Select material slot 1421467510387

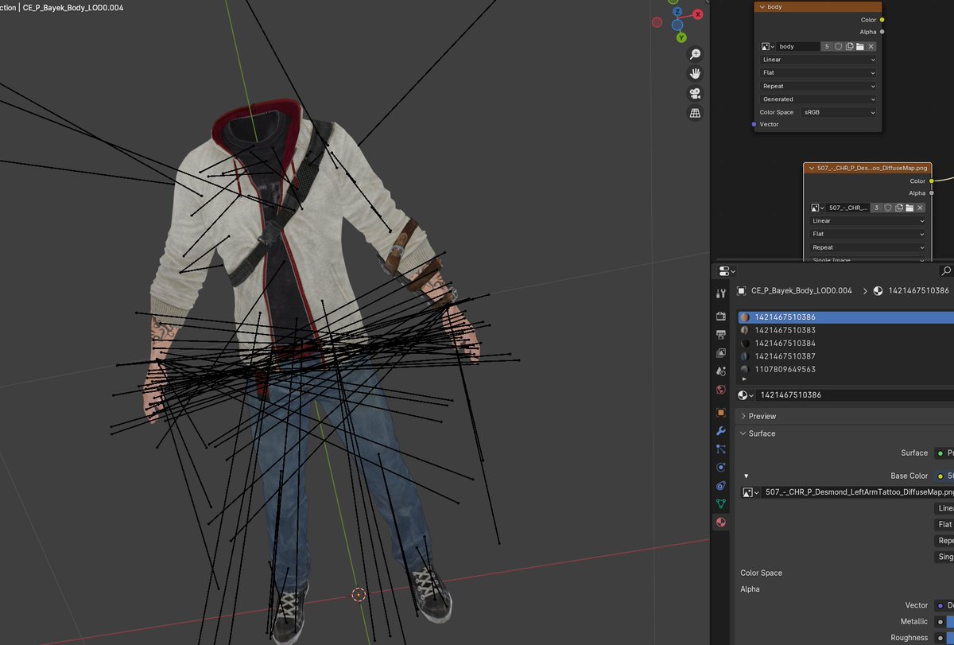click(845, 356)
